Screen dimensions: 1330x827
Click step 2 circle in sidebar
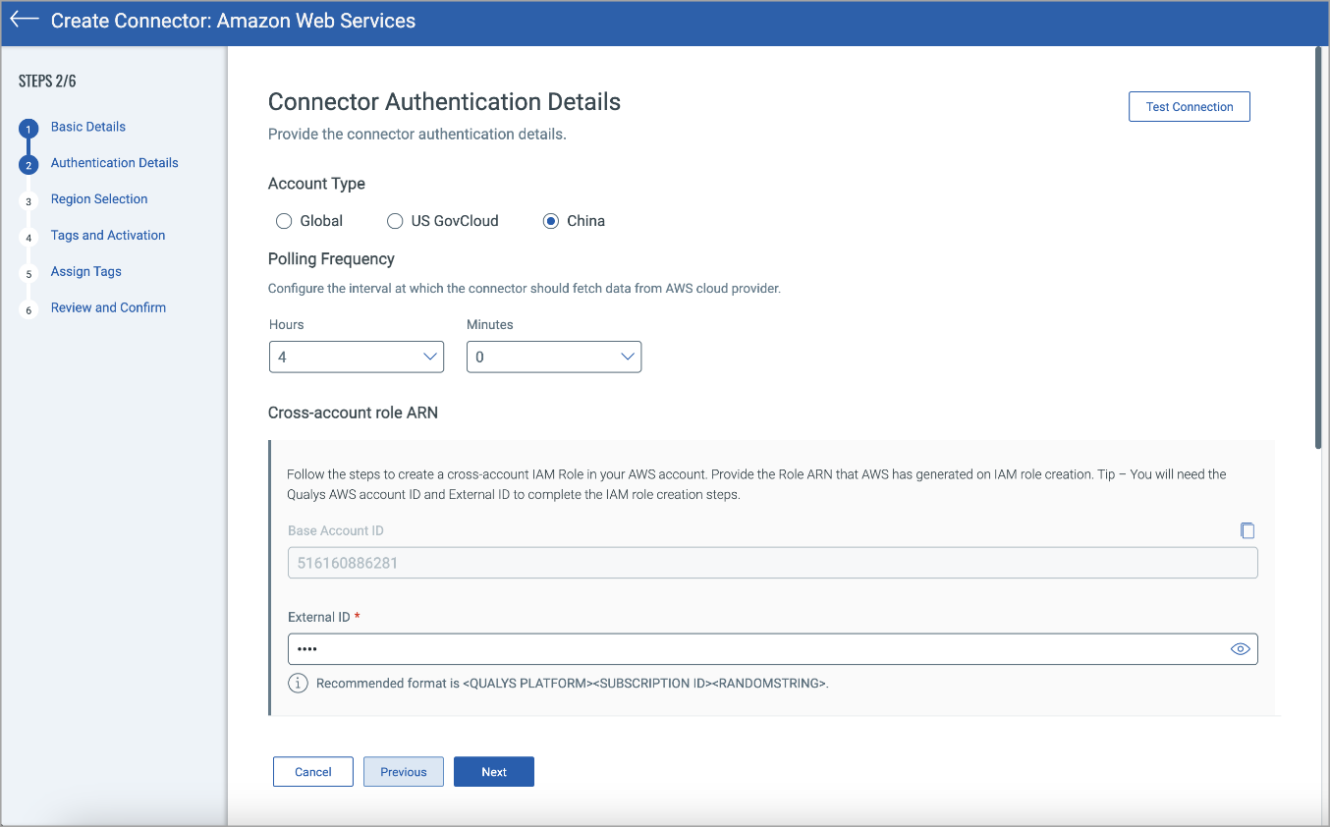click(29, 165)
